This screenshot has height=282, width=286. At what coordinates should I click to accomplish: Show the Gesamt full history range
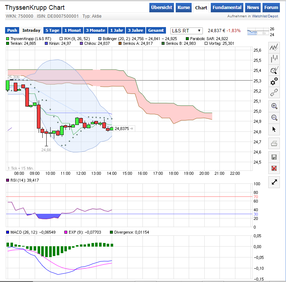click(x=156, y=31)
